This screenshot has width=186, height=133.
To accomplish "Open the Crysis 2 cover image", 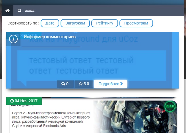I will coord(135,117).
